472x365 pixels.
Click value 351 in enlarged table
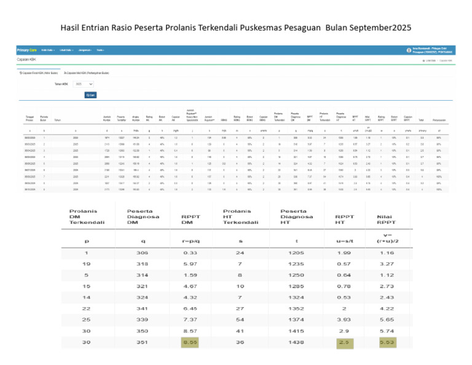(x=142, y=342)
